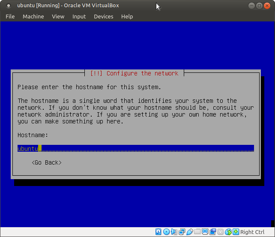Maximize the VirtualBox window

[x=259, y=6]
